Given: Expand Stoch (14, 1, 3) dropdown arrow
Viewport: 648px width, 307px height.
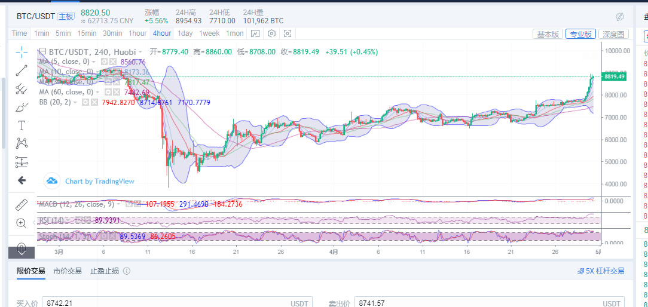Looking at the screenshot, I should [94, 237].
